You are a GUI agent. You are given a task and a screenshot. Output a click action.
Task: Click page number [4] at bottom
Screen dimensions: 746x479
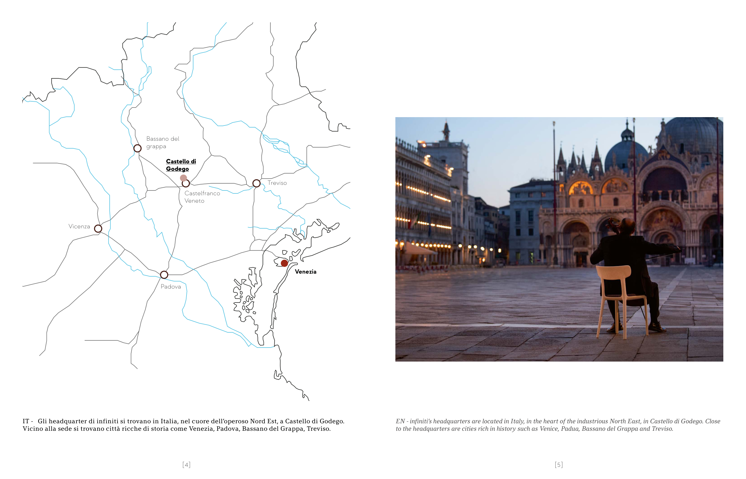(x=186, y=464)
